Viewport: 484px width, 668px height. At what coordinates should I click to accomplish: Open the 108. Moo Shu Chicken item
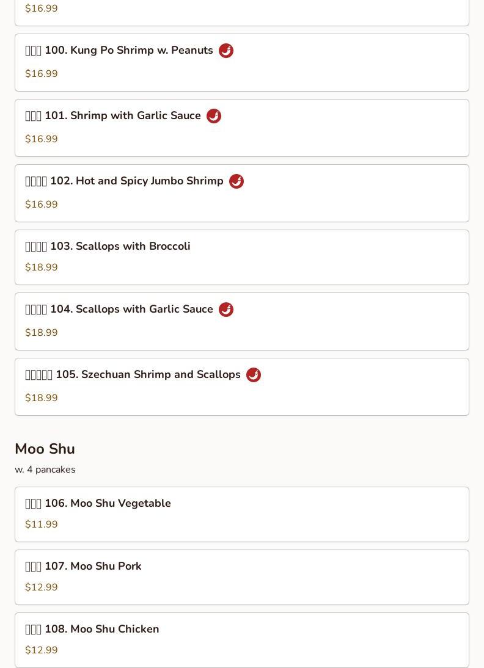pyautogui.click(x=92, y=630)
